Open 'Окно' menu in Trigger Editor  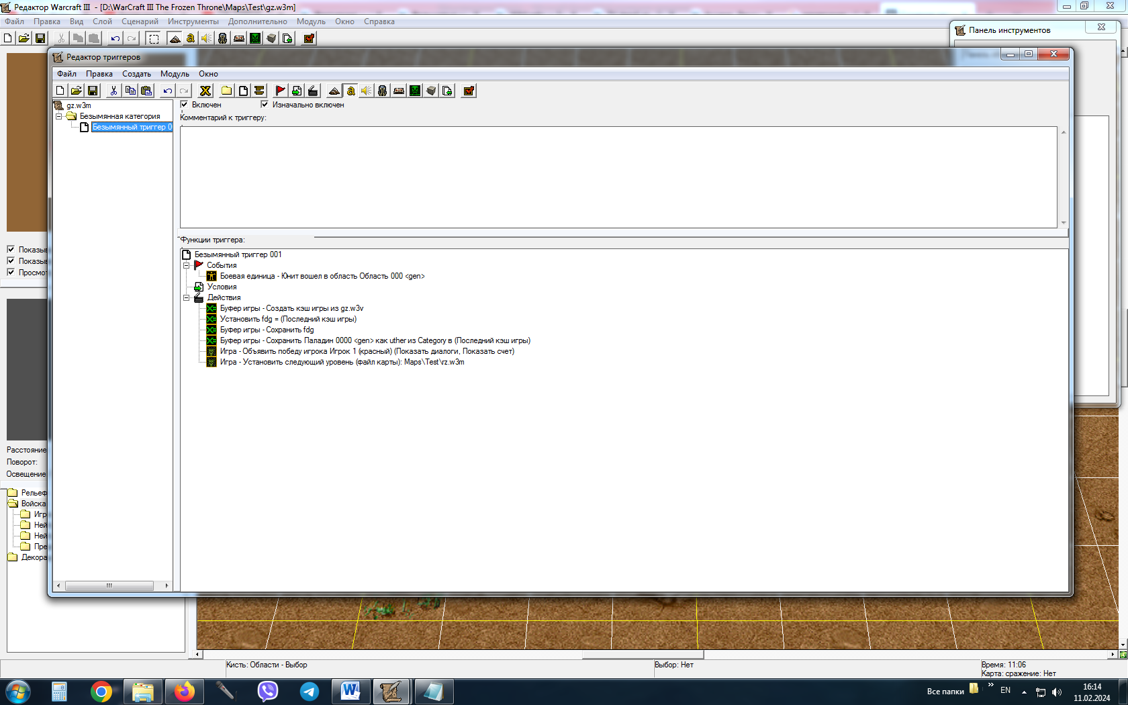point(208,74)
